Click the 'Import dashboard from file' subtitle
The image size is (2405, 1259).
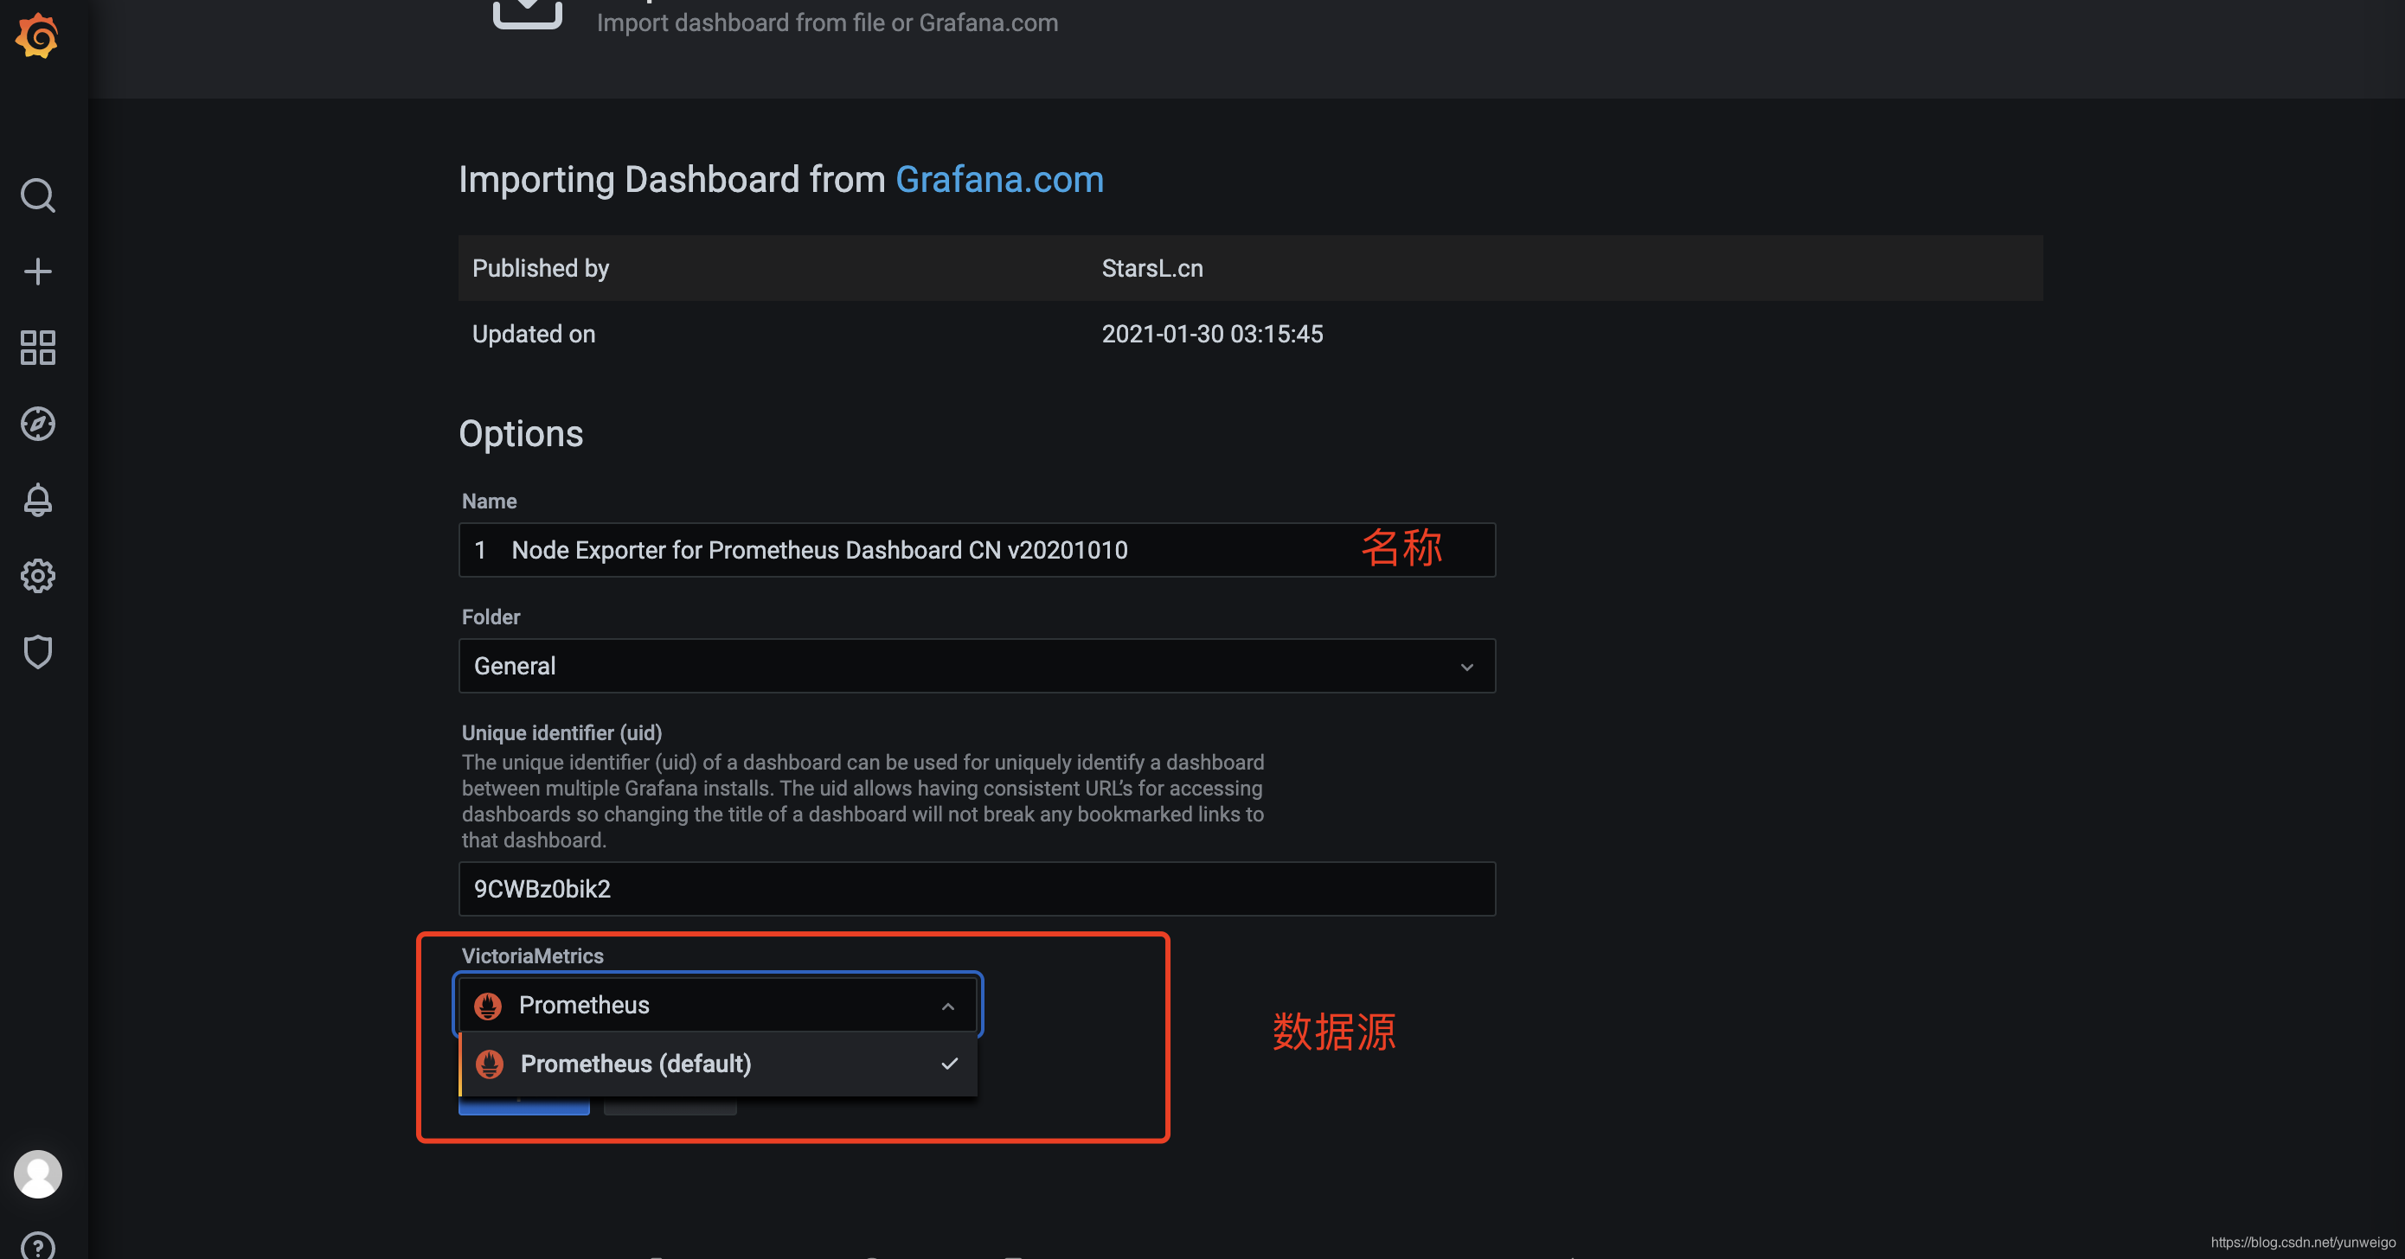[827, 22]
